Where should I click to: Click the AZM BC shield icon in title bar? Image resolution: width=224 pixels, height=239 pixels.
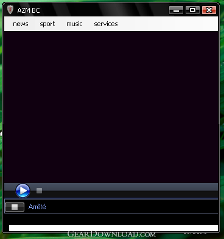tap(10, 10)
